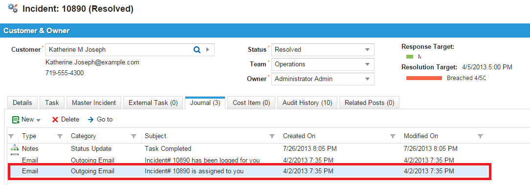Open the Type column filter icon
The image size is (530, 185).
tap(60, 136)
